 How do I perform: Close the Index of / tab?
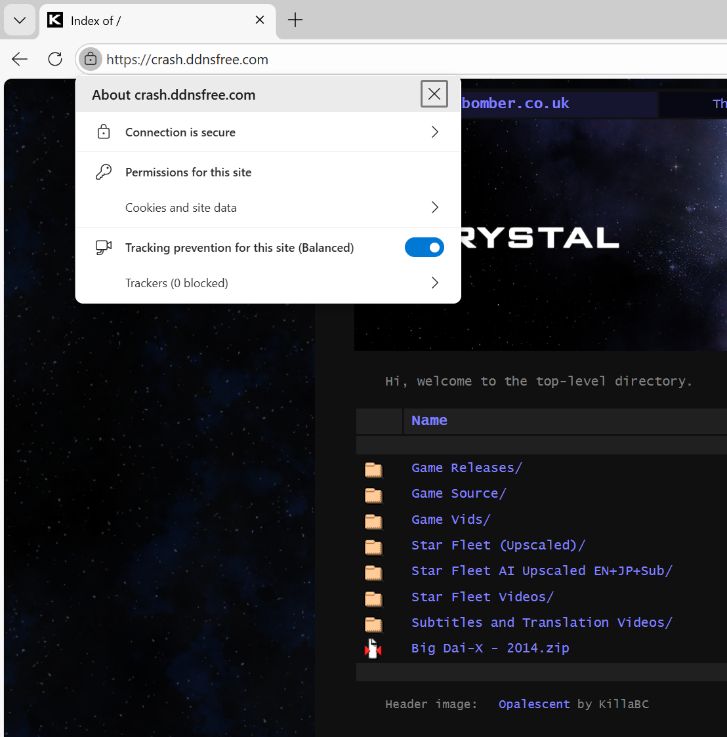tap(260, 20)
